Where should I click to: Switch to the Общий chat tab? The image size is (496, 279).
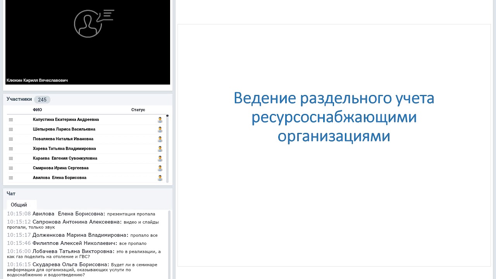coord(22,205)
